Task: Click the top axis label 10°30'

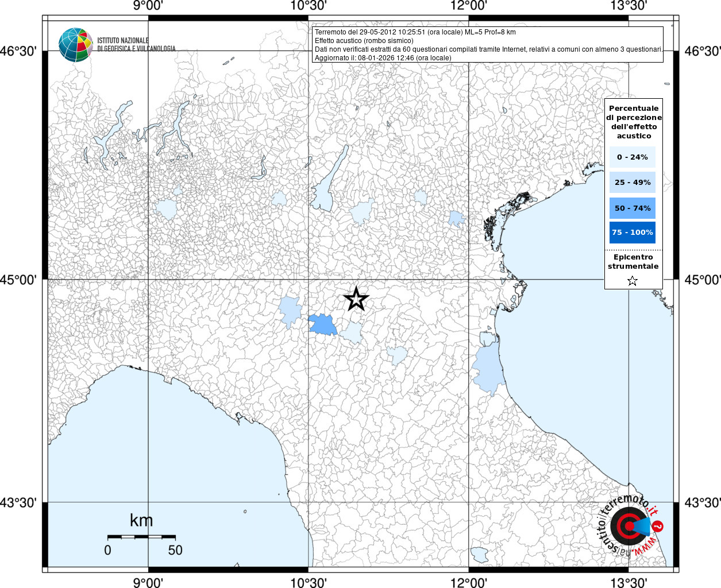Action: (309, 6)
